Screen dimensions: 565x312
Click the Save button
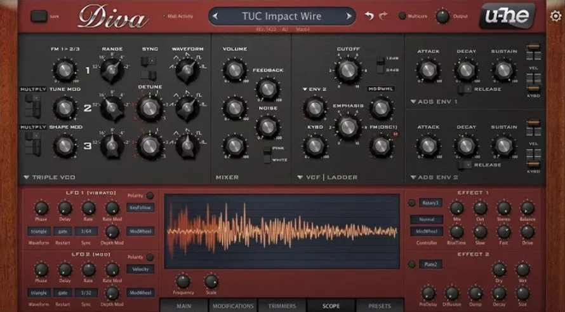click(x=39, y=16)
